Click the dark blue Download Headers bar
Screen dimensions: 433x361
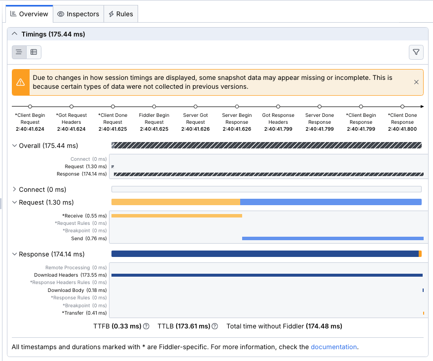(267, 275)
